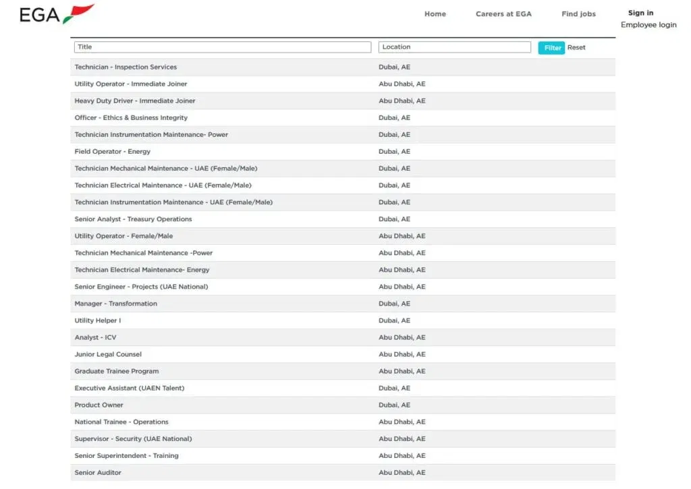Open the Employee login link
Screen dimensions: 691x489
[x=648, y=25]
